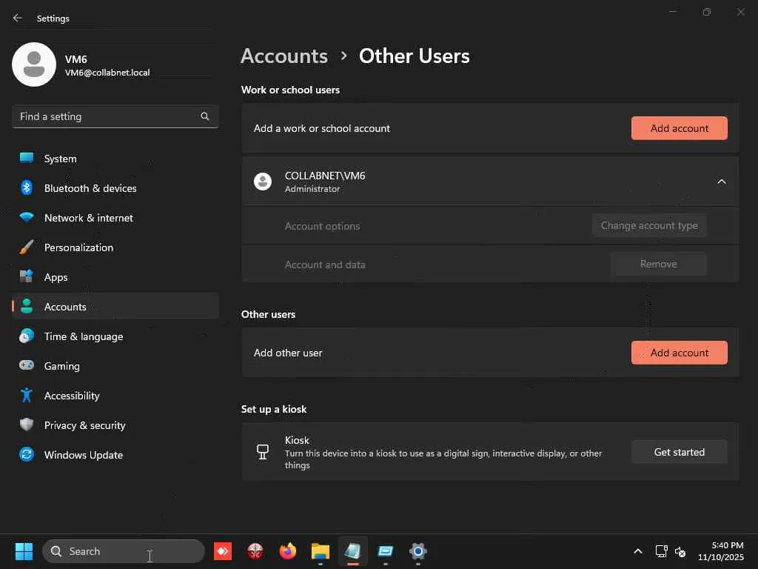Click Add account for other user
This screenshot has width=758, height=569.
(679, 353)
